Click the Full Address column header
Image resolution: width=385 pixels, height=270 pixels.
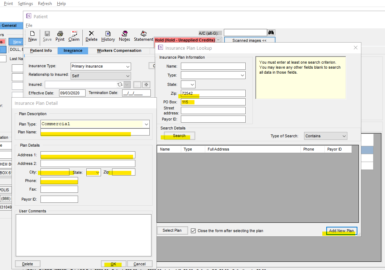pos(252,149)
